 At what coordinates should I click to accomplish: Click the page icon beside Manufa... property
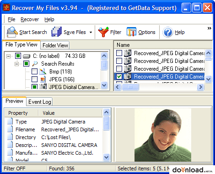pos(10,152)
